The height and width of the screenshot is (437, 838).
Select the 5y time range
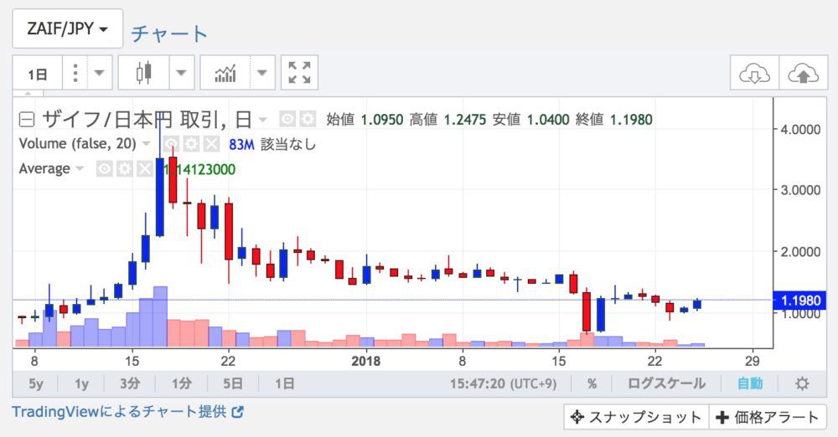(36, 383)
